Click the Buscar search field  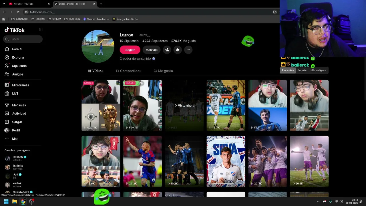(x=23, y=39)
